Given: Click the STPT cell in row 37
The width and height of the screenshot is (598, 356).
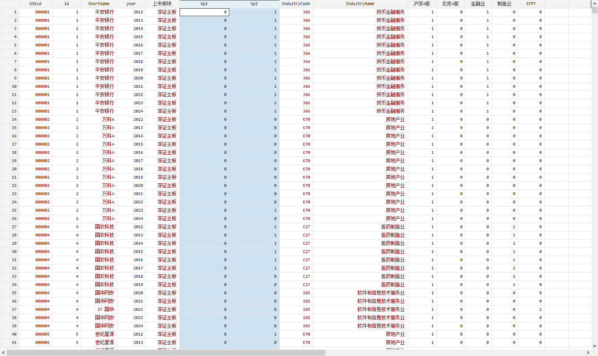Looking at the screenshot, I should pos(531,310).
